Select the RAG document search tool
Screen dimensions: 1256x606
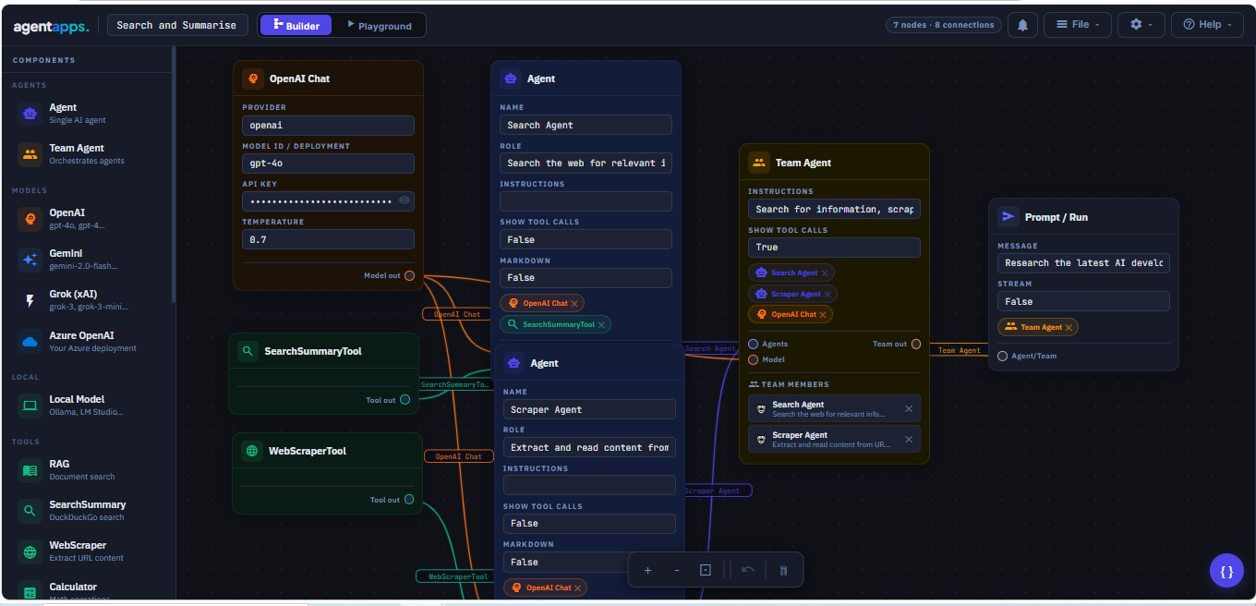87,470
